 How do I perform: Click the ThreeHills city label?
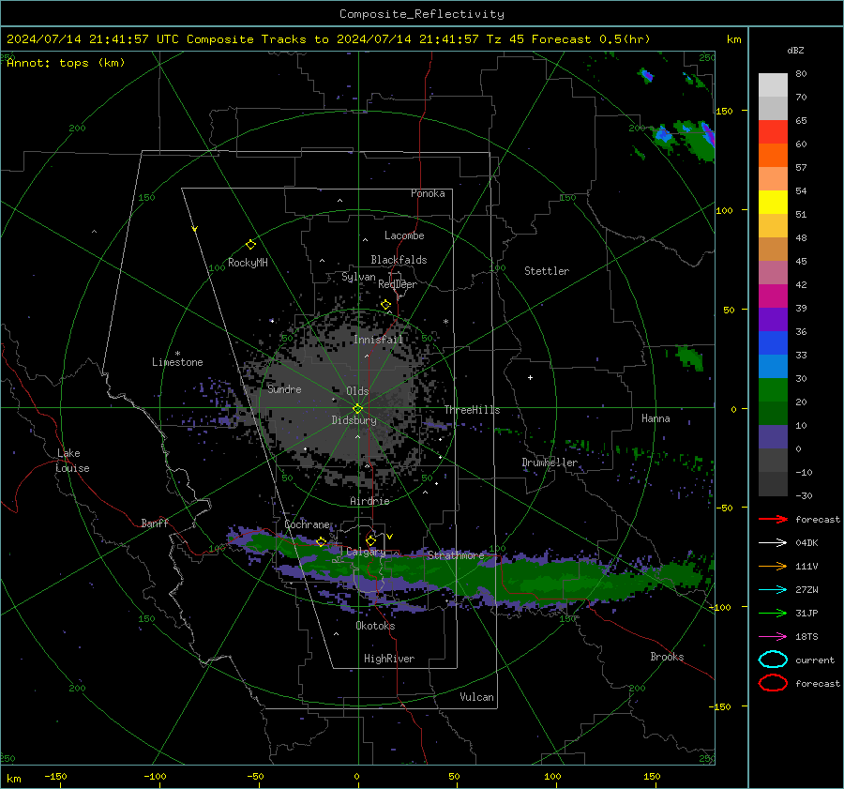click(472, 410)
